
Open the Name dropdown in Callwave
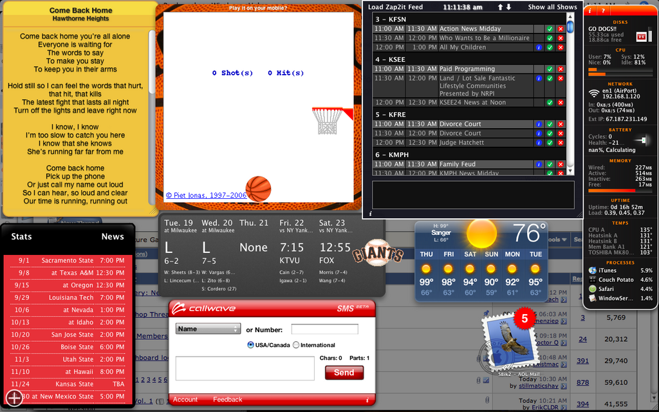[x=208, y=329]
